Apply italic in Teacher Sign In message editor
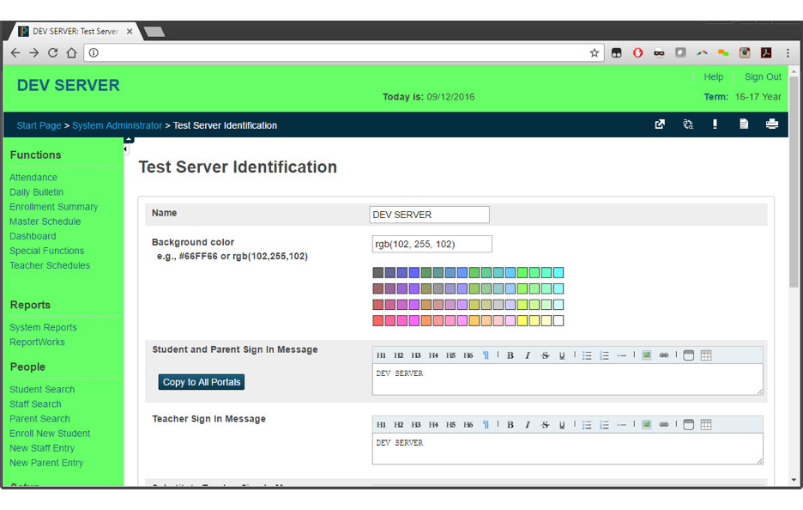Image resolution: width=803 pixels, height=510 pixels. pos(527,425)
